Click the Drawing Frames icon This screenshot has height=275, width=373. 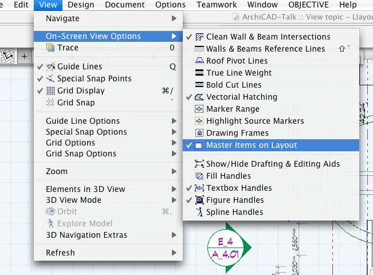[x=199, y=133]
